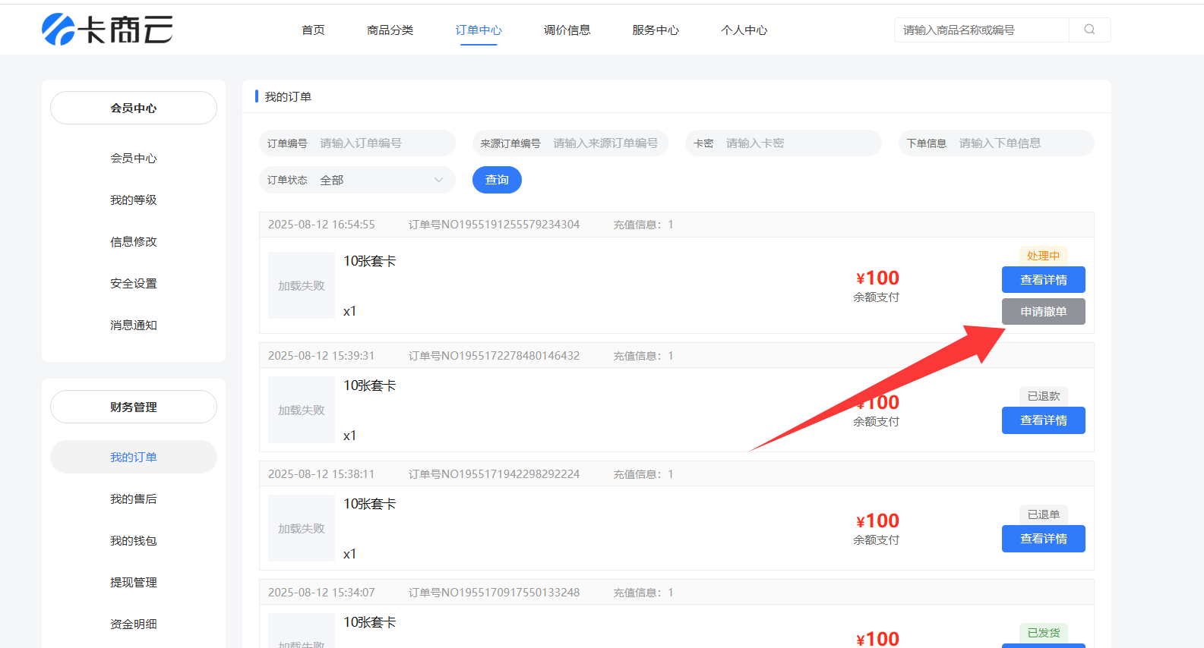Go to 首页 in the navigation
This screenshot has height=648, width=1204.
(313, 30)
